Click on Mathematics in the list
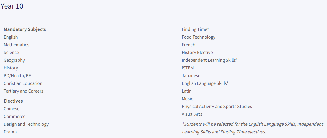This screenshot has width=327, height=138. pyautogui.click(x=16, y=45)
